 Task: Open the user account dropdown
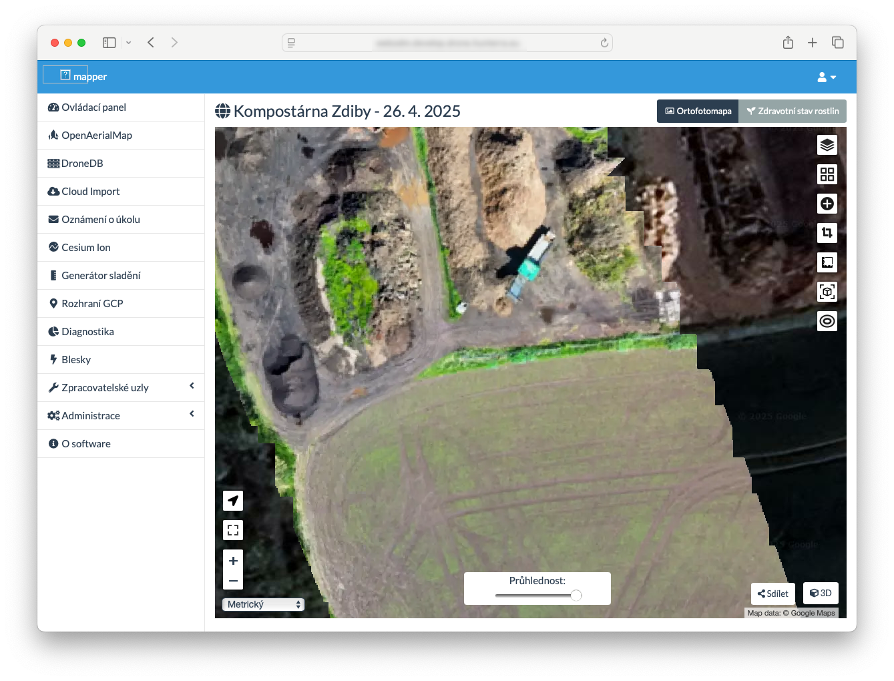coord(826,77)
